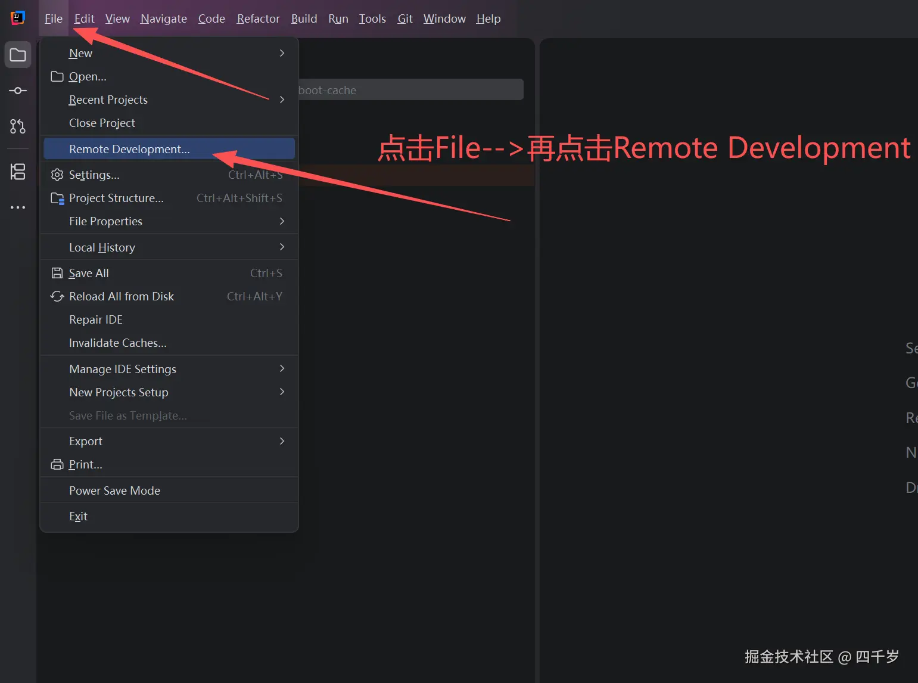
Task: Open the Commit tool window
Action: [18, 91]
